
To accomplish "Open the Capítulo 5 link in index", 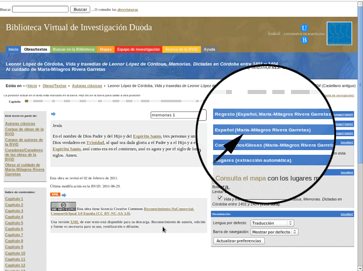I will (x=14, y=223).
